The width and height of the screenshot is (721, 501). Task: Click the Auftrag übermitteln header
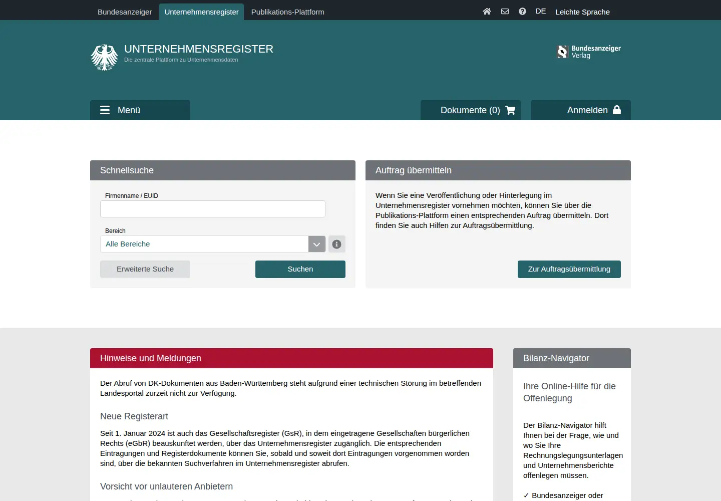[x=498, y=170]
